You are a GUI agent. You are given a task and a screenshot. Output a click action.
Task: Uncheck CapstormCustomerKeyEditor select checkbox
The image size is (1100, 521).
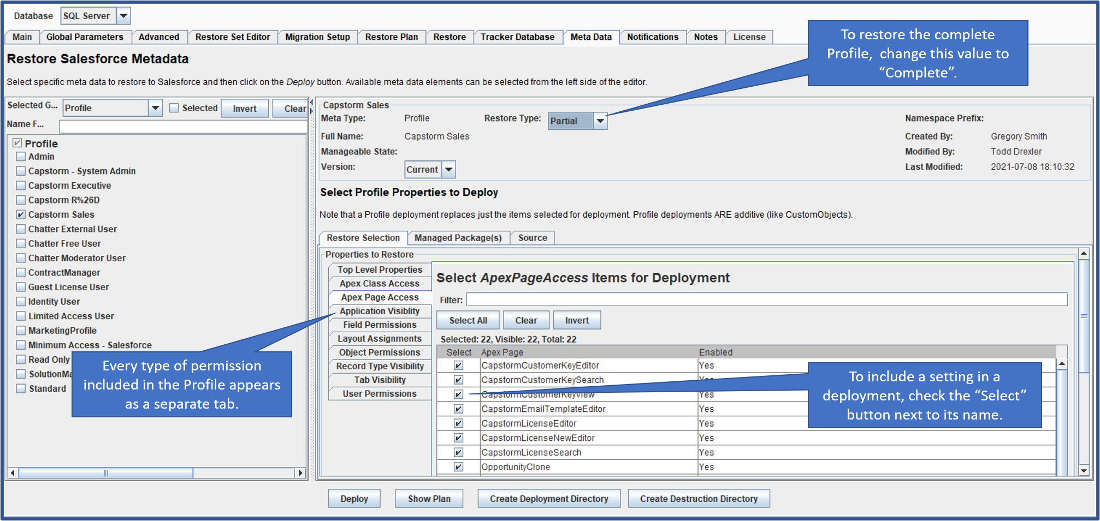point(458,366)
